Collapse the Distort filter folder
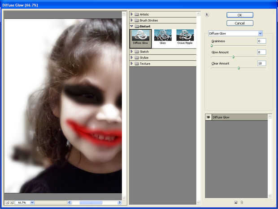Image resolution: width=278 pixels, height=209 pixels. pos(131,26)
